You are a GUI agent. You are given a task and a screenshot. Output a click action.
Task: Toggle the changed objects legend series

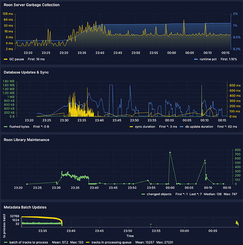pos(159,194)
